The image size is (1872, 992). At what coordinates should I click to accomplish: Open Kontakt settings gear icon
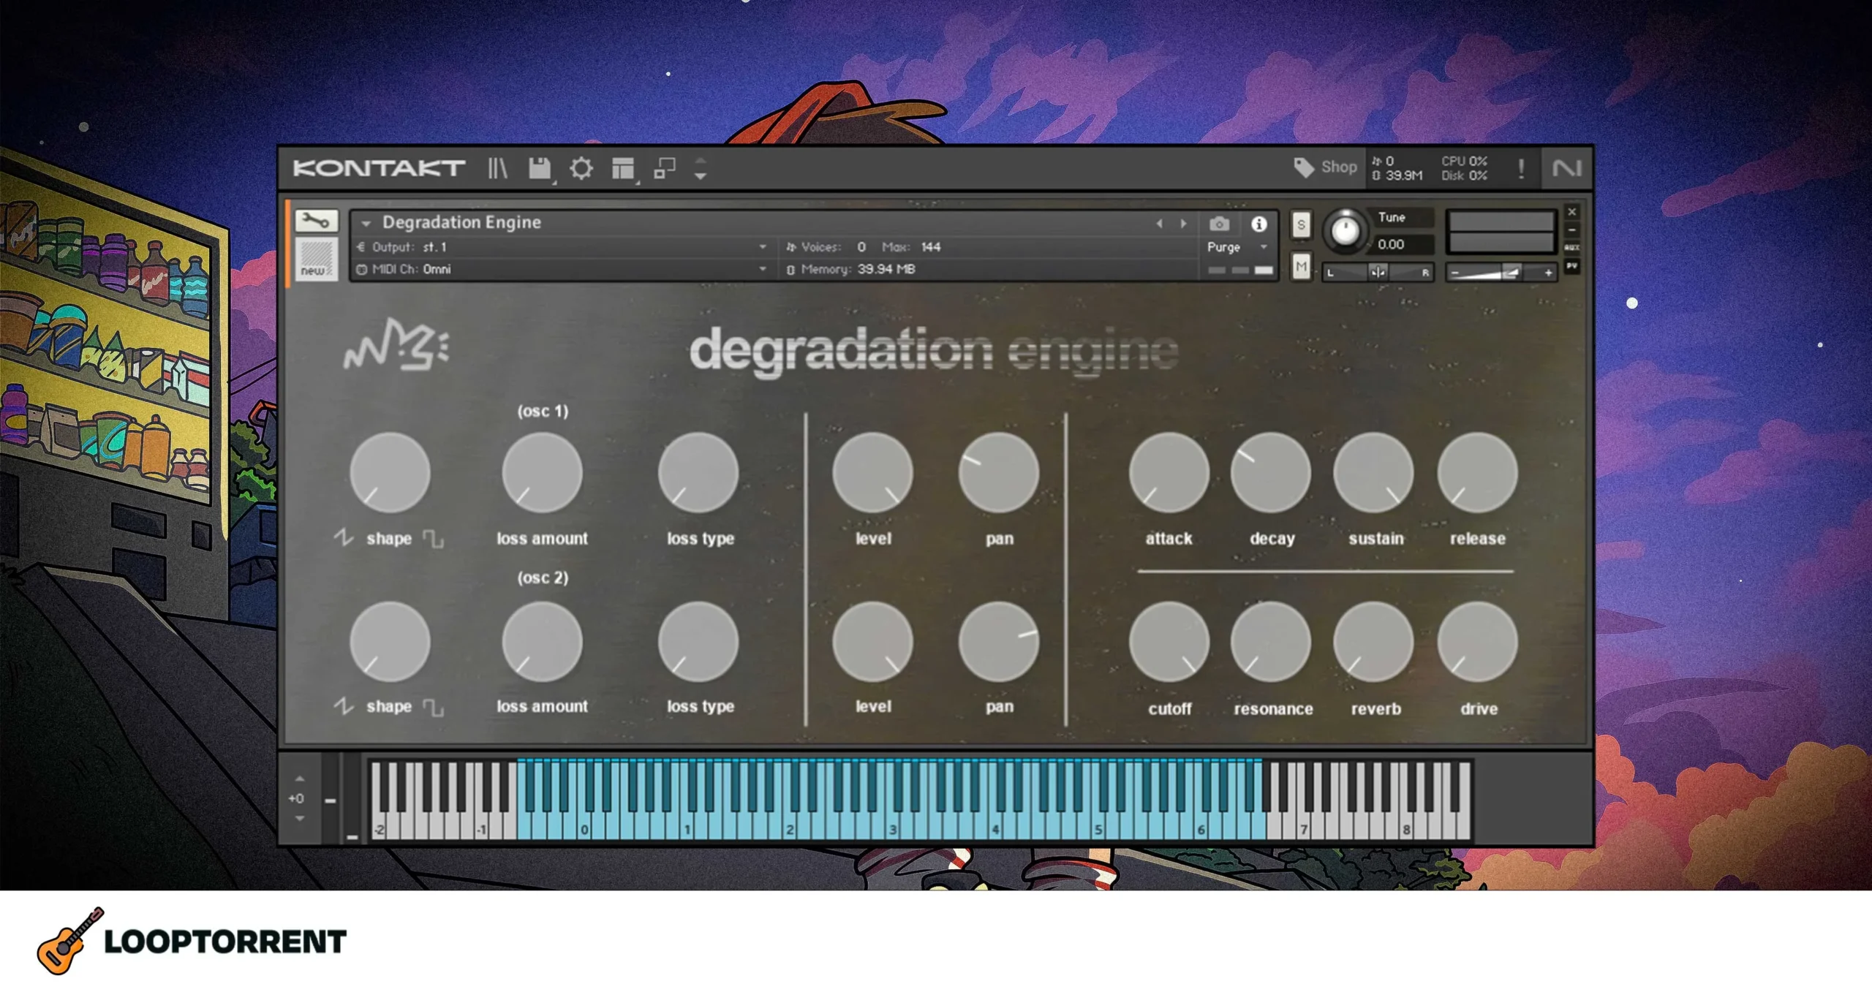click(x=581, y=168)
